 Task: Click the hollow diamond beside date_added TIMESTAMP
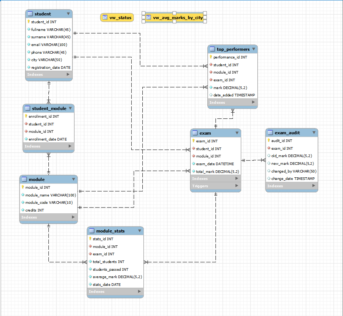(211, 95)
